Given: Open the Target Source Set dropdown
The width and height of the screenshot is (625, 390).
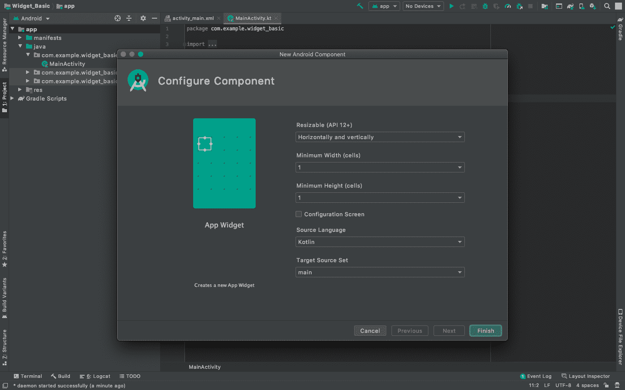Looking at the screenshot, I should [x=380, y=272].
